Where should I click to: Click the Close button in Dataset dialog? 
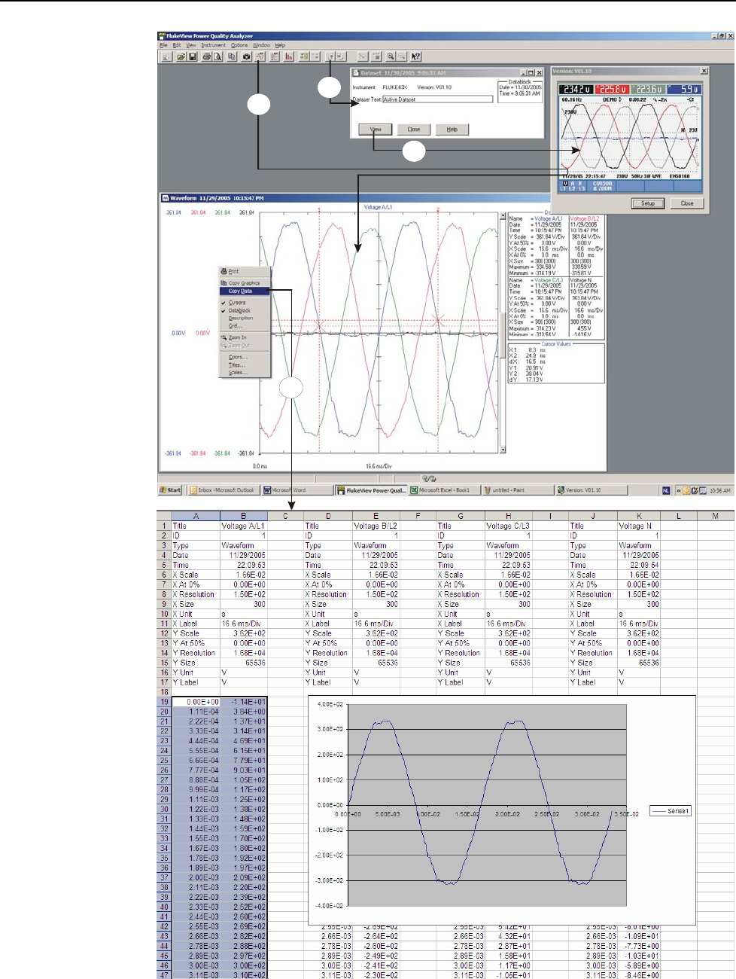[x=414, y=129]
